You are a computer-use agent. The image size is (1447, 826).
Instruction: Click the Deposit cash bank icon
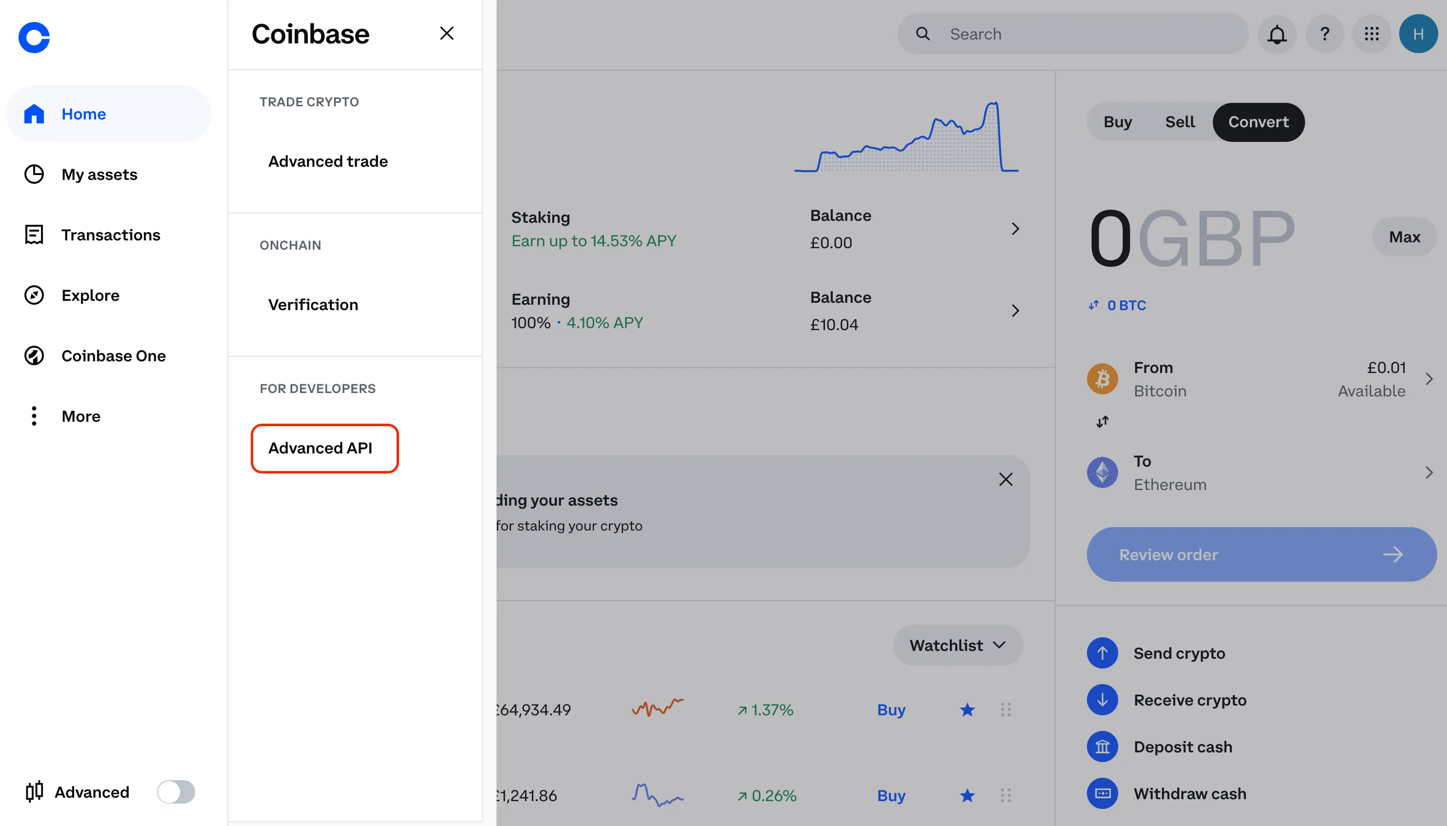(x=1102, y=747)
